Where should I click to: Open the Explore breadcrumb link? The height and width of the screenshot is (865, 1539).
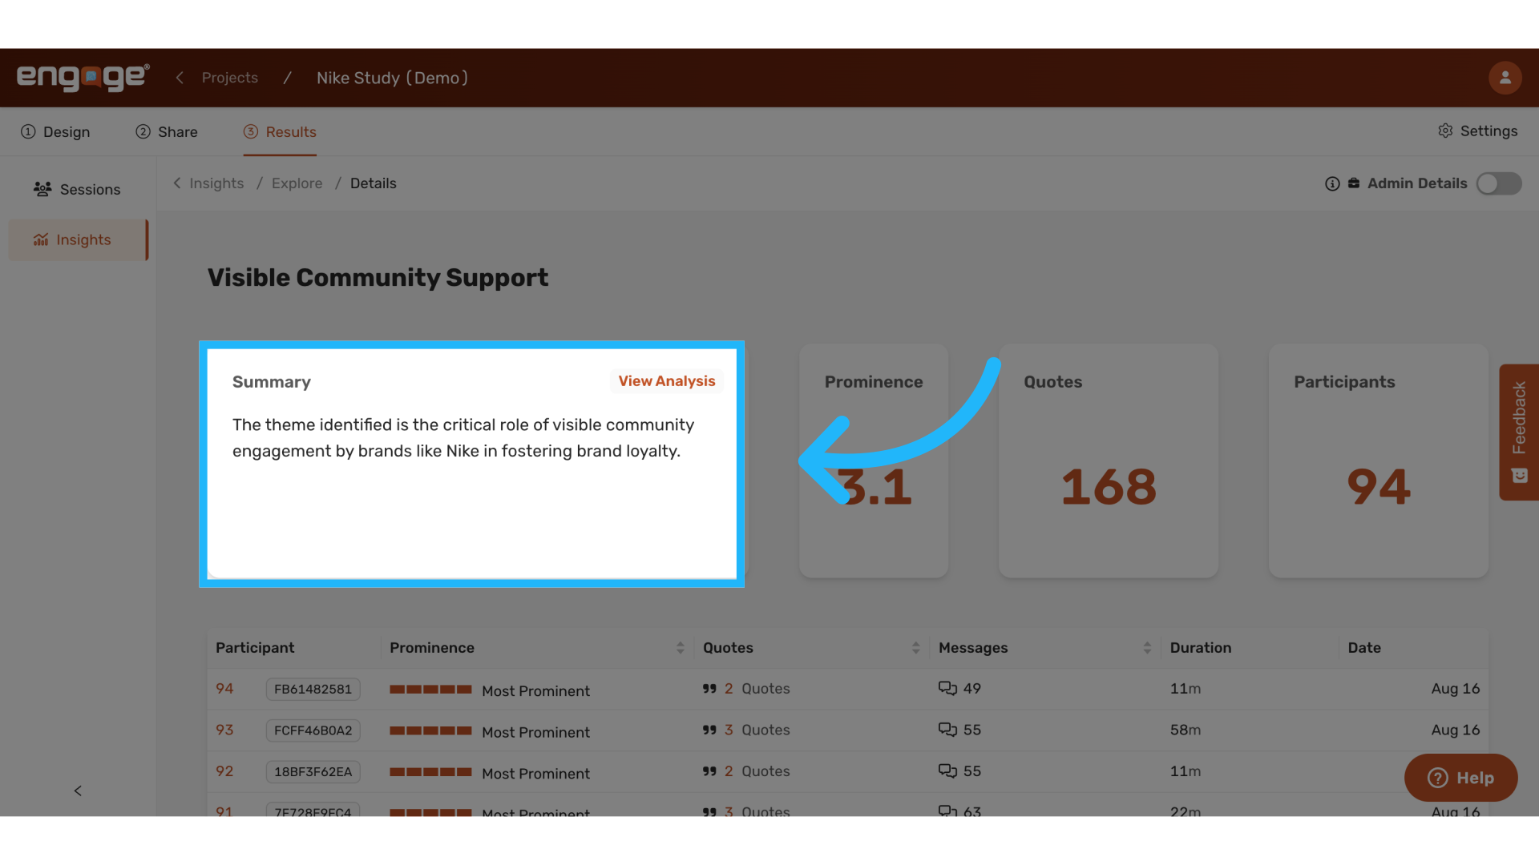click(297, 183)
